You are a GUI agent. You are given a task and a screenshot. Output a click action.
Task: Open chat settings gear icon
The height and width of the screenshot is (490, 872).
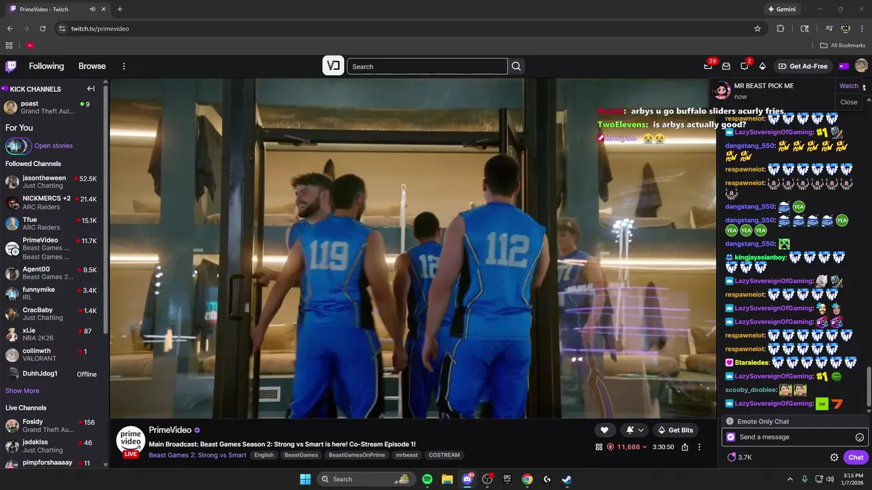(x=834, y=457)
